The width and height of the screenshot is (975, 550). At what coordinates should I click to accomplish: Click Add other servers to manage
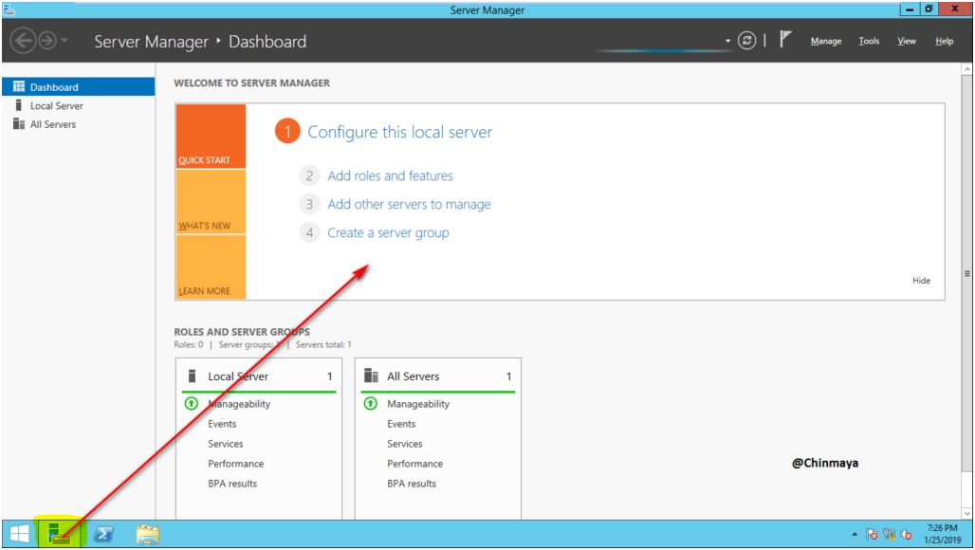(x=409, y=205)
